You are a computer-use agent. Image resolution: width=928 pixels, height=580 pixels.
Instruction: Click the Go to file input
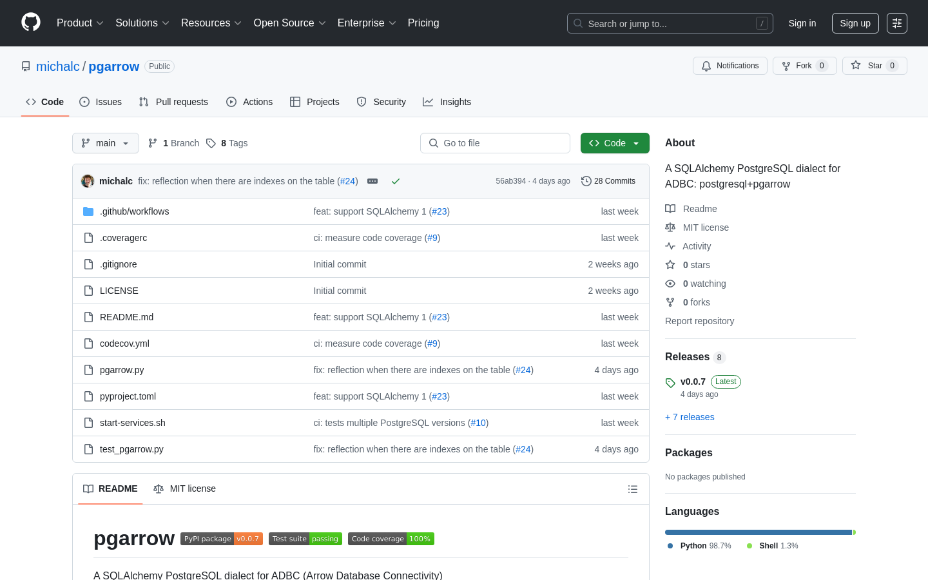click(x=495, y=143)
